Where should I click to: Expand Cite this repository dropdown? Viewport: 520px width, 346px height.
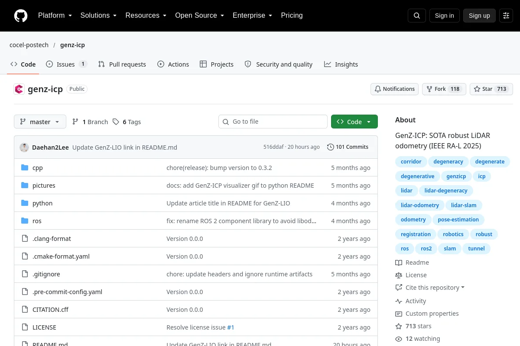point(430,288)
